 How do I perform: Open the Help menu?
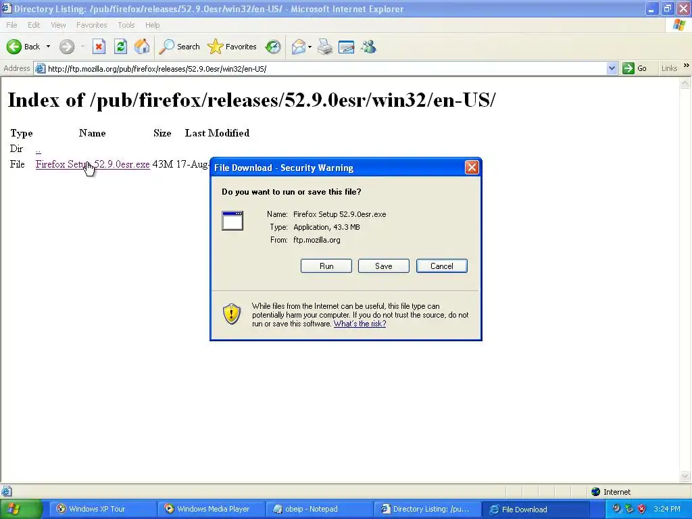[x=152, y=25]
